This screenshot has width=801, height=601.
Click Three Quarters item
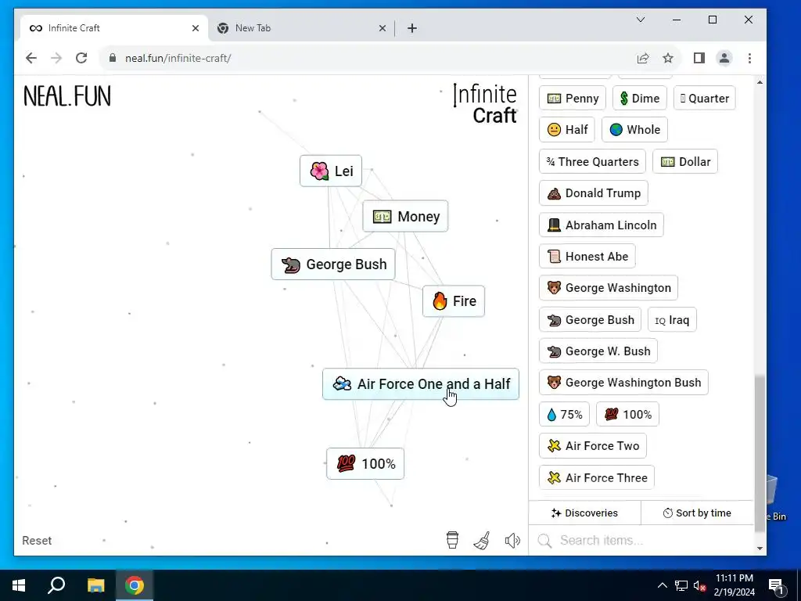[593, 161]
